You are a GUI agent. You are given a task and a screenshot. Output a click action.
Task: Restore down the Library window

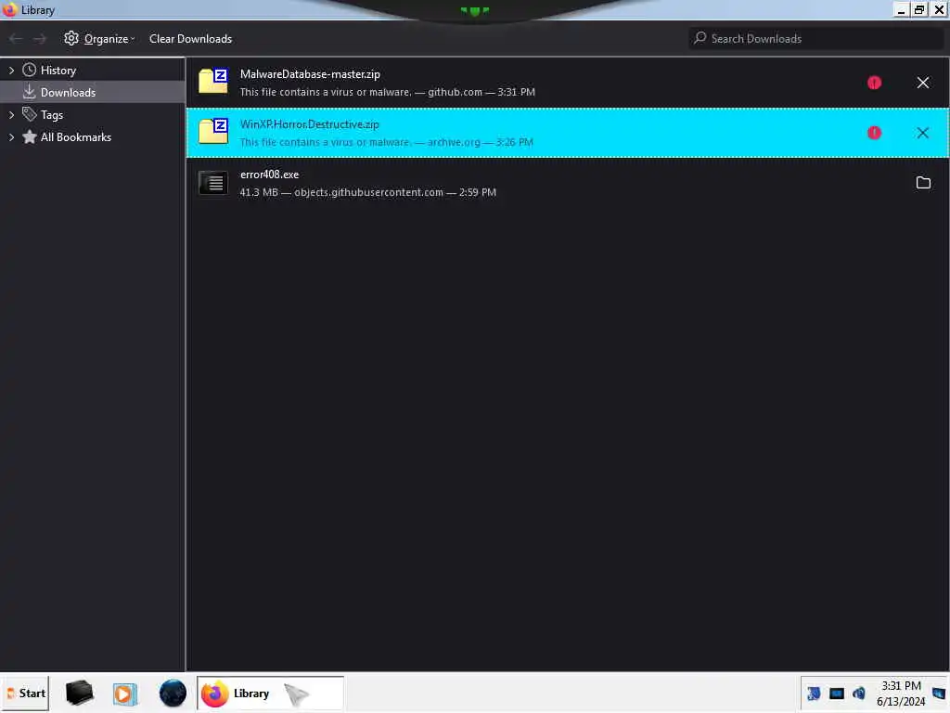click(919, 9)
